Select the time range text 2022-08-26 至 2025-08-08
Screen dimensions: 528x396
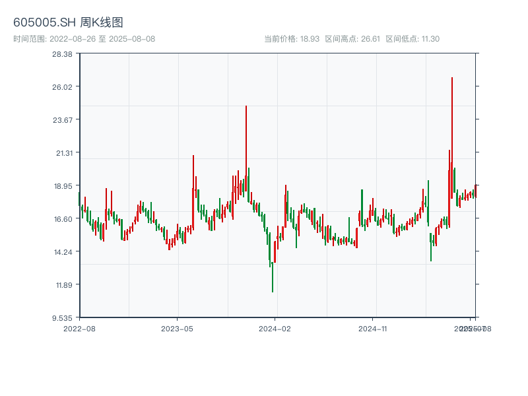pyautogui.click(x=102, y=39)
